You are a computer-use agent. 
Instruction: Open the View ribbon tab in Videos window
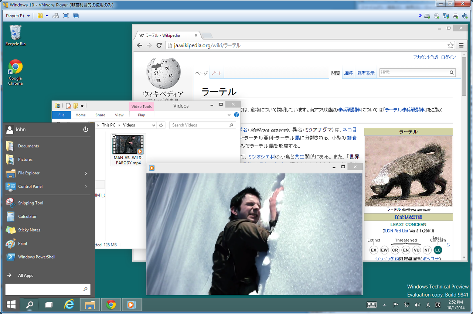[119, 115]
